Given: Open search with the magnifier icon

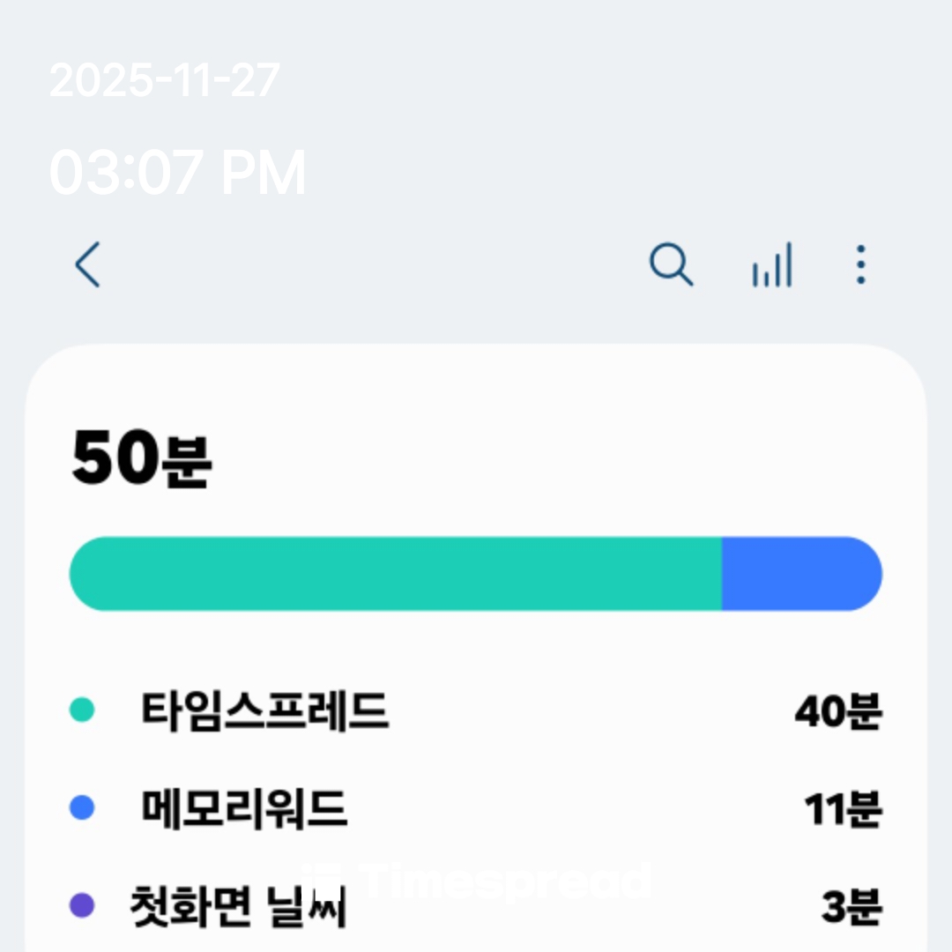Looking at the screenshot, I should (x=671, y=264).
